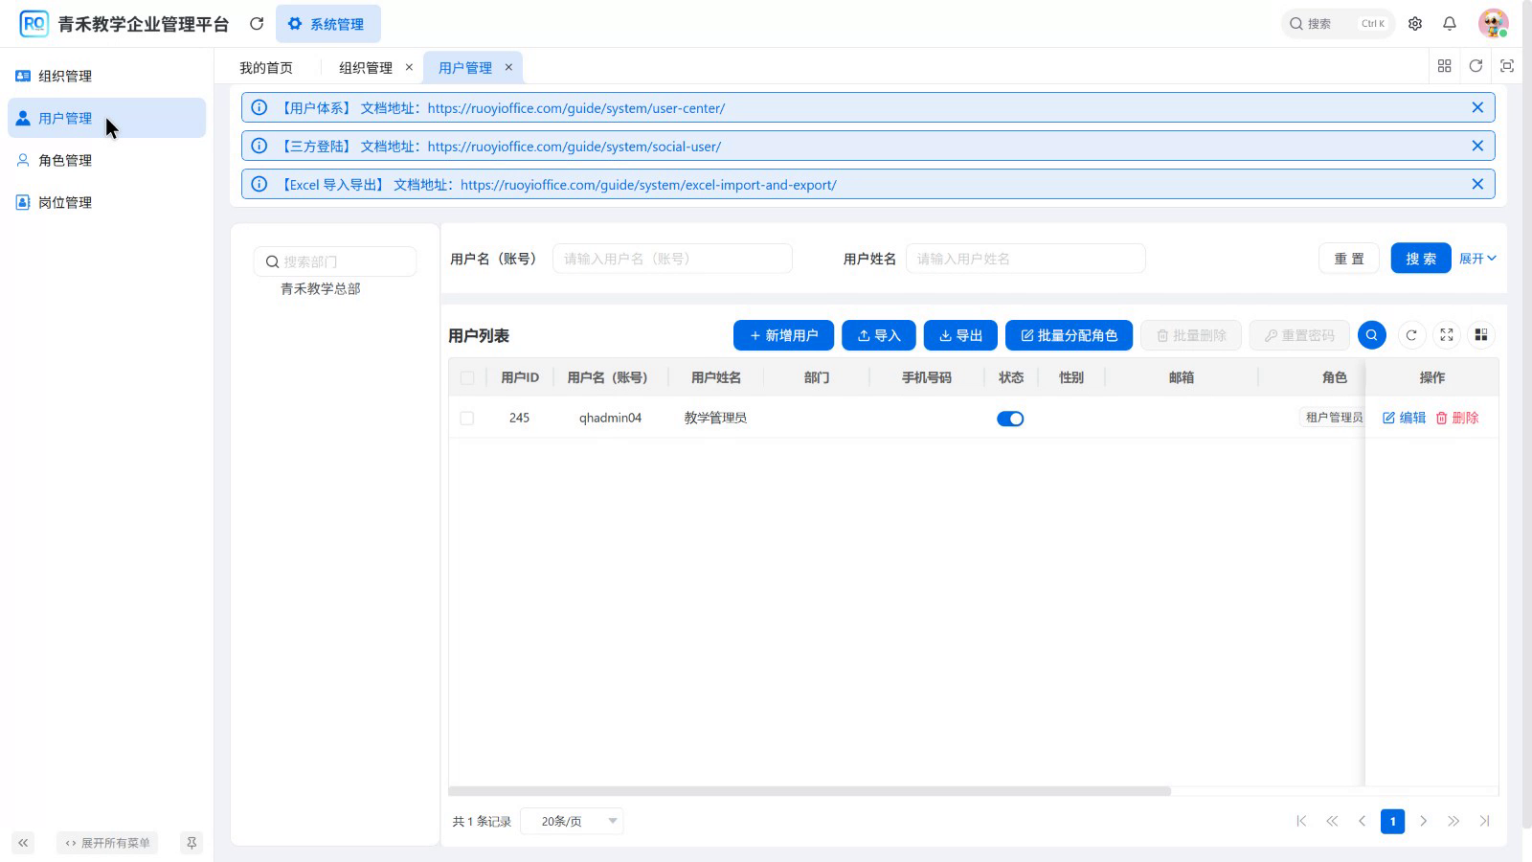1532x862 pixels.
Task: Open 角色管理 in sidebar
Action: [x=107, y=160]
